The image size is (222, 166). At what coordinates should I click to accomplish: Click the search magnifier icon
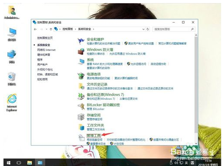192,29
